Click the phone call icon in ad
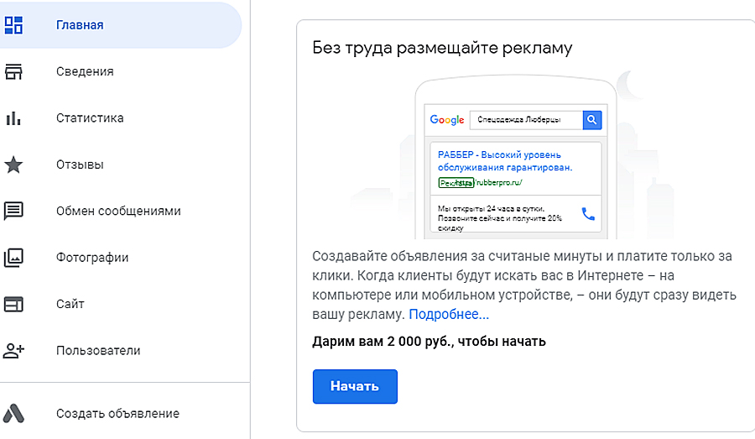The image size is (755, 439). (587, 213)
